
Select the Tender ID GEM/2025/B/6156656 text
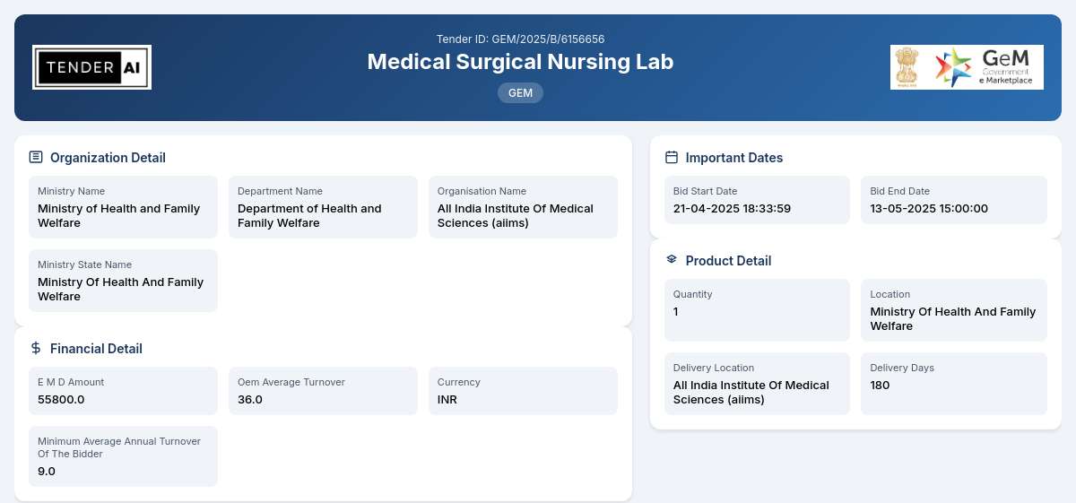coord(520,39)
